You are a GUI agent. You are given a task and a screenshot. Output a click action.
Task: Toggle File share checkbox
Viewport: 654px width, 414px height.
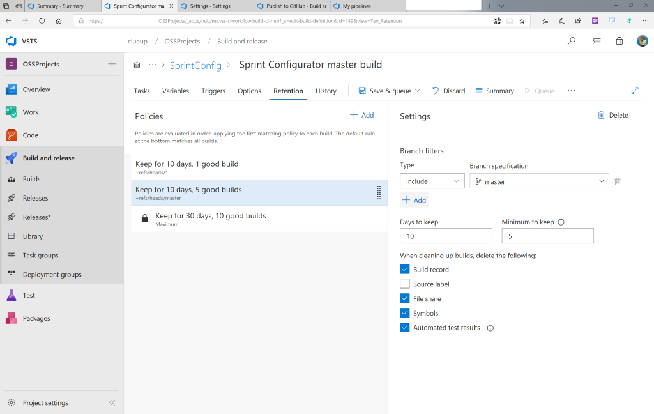[x=404, y=298]
